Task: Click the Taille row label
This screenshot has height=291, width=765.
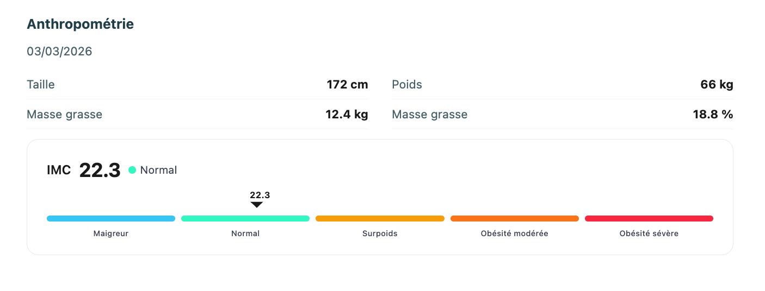Action: [x=41, y=85]
